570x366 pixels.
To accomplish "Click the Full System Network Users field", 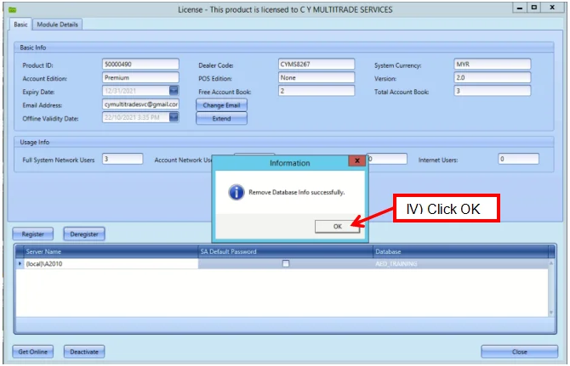I will [x=122, y=159].
